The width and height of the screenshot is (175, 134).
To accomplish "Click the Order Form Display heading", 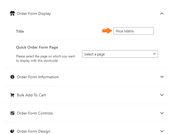I will (x=34, y=13).
